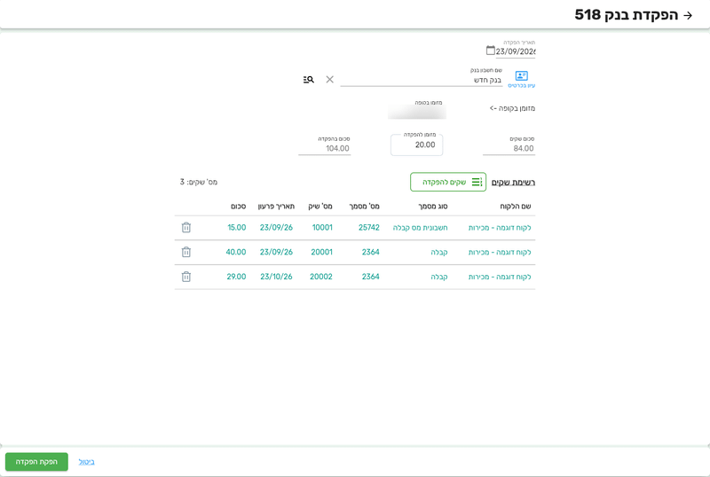Click קבלה document type in check 20002 row
This screenshot has height=477, width=710.
[439, 276]
